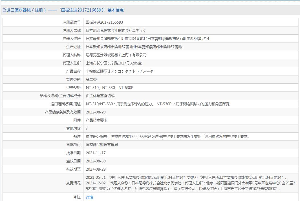Image resolution: width=300 pixels, height=201 pixels.
Task: Click the 生产地址 address value
Action: [x=135, y=47]
